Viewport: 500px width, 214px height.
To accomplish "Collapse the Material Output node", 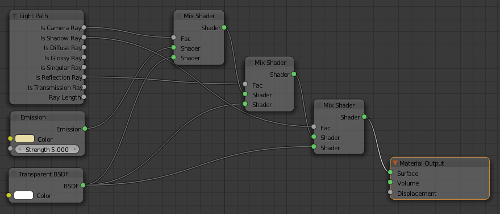I will 395,163.
